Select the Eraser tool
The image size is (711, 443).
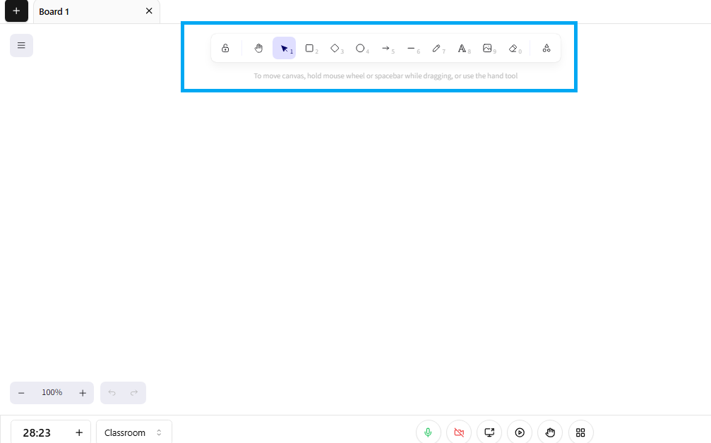(x=513, y=48)
